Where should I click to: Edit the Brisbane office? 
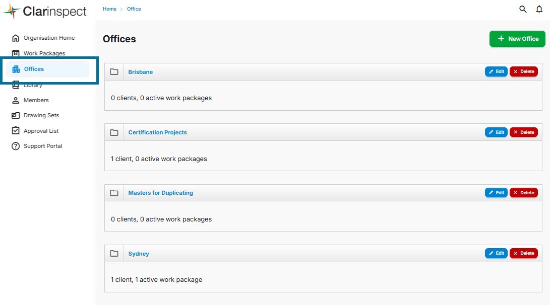pyautogui.click(x=496, y=71)
